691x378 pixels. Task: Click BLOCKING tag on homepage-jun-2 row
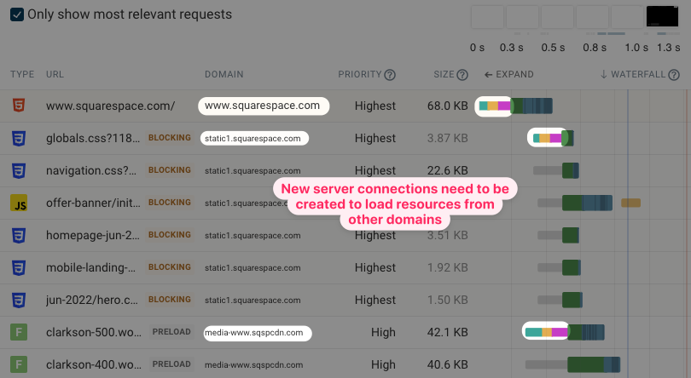(170, 234)
